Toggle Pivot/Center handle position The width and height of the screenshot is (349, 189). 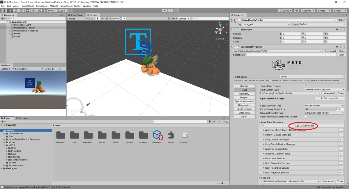point(49,10)
